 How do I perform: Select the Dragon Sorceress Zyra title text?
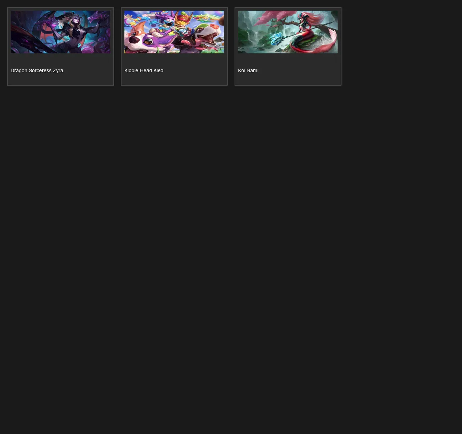coord(37,70)
